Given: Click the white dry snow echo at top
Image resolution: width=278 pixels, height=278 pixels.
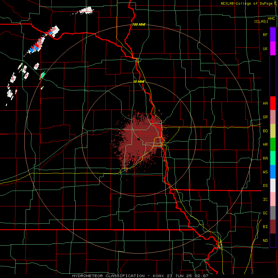Looking at the screenshot, I should click(86, 10).
